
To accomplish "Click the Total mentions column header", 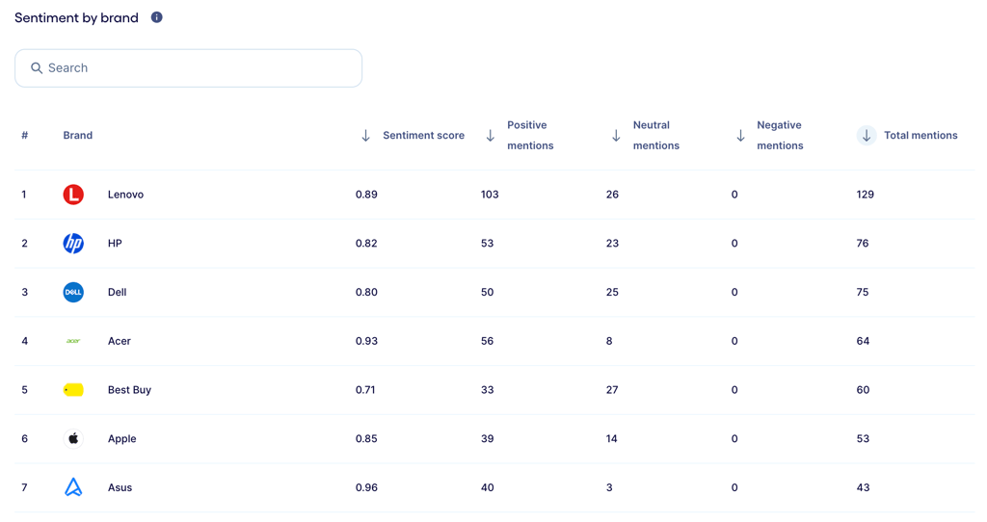I will click(920, 135).
